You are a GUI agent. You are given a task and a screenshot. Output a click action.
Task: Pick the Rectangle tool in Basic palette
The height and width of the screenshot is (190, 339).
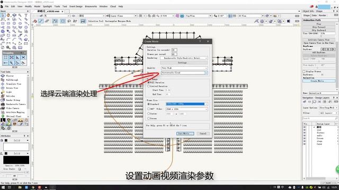tap(3, 23)
